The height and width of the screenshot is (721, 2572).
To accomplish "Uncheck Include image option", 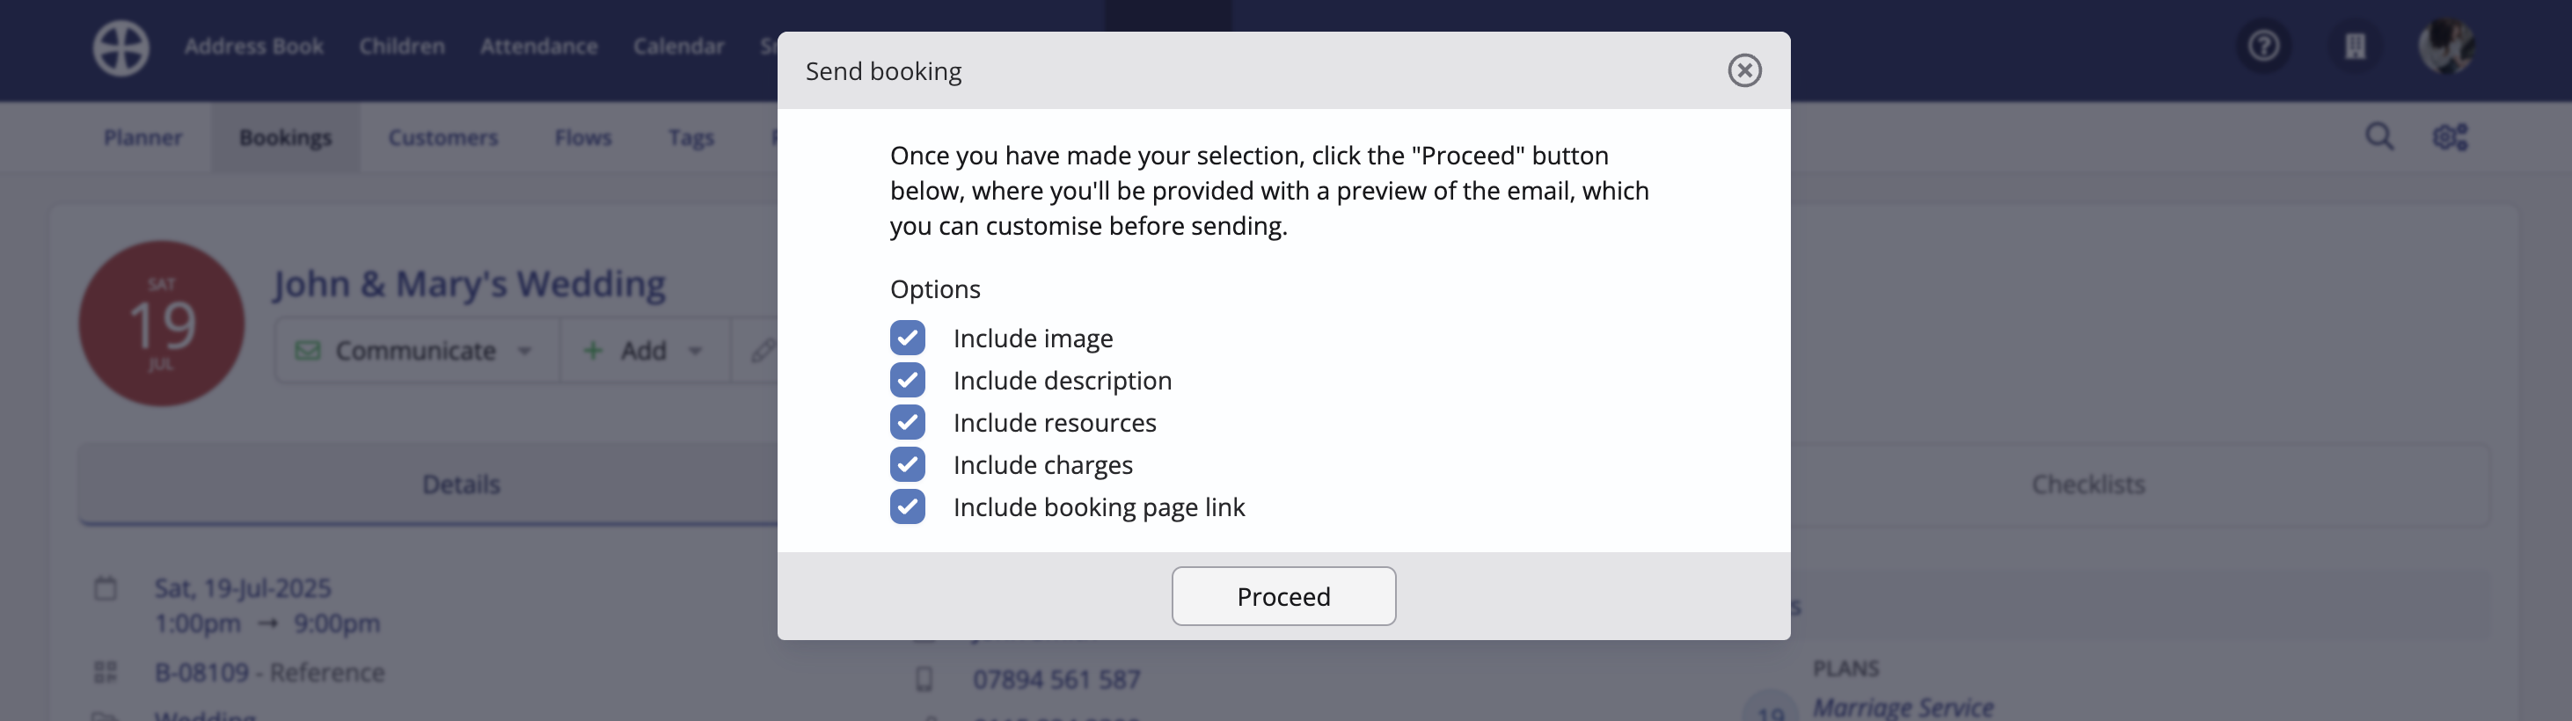I will coord(908,338).
